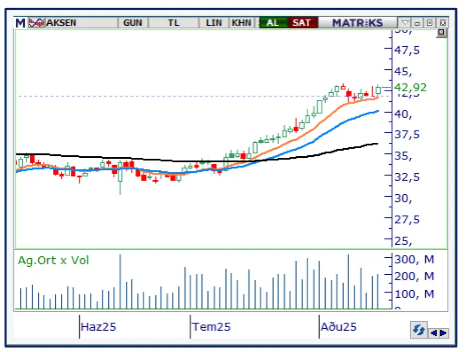
Task: Click the KHN button
Action: click(x=242, y=23)
